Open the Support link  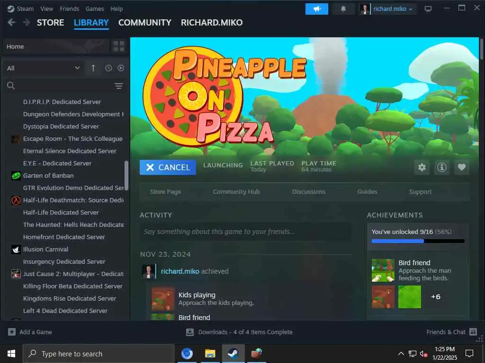[420, 192]
